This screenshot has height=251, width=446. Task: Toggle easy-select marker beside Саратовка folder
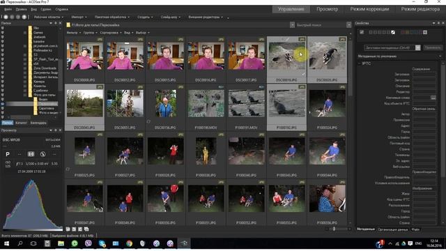click(x=3, y=109)
